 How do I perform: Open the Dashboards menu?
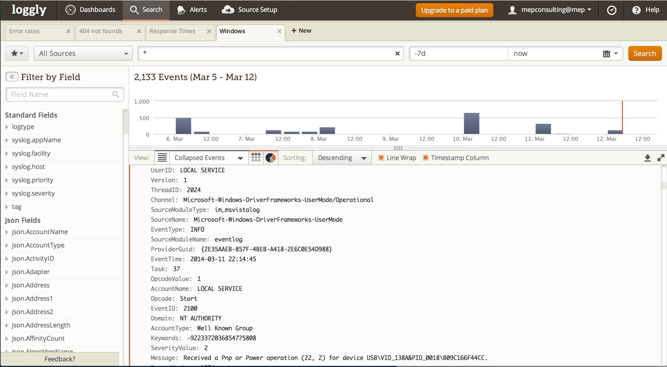90,10
